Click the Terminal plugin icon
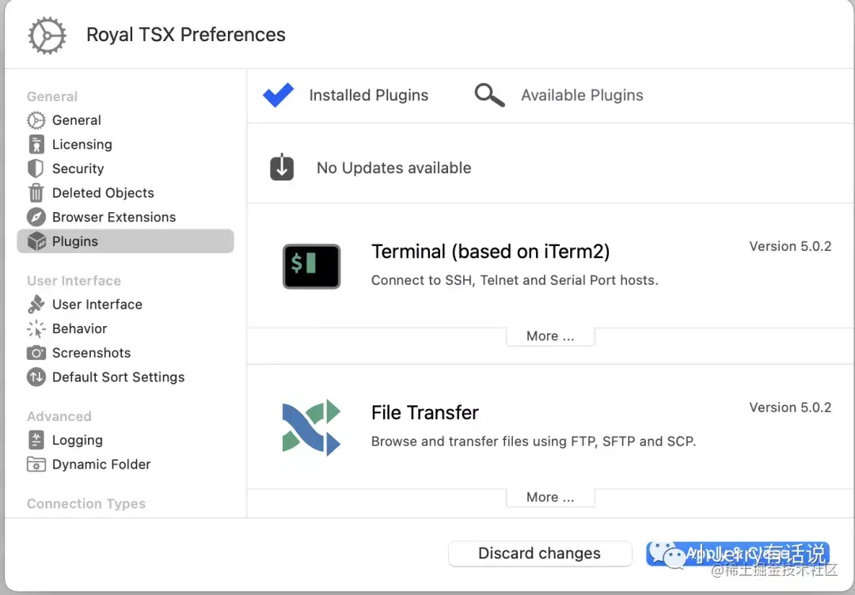The height and width of the screenshot is (595, 855). (311, 267)
